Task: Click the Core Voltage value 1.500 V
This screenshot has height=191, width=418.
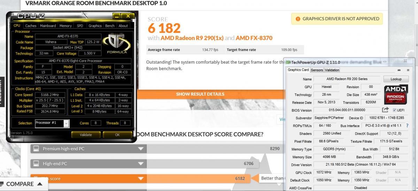Action: pos(90,54)
